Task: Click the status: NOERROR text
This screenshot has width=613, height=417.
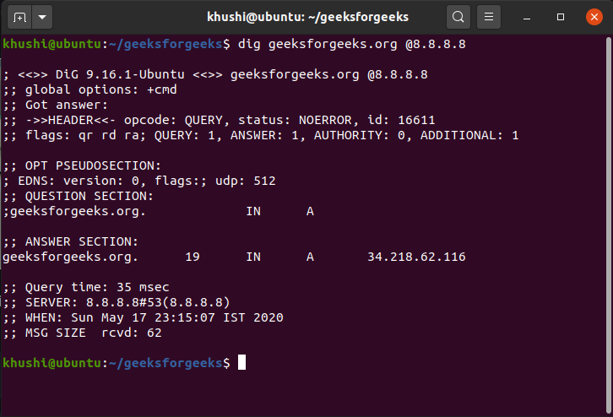Action: (x=296, y=120)
